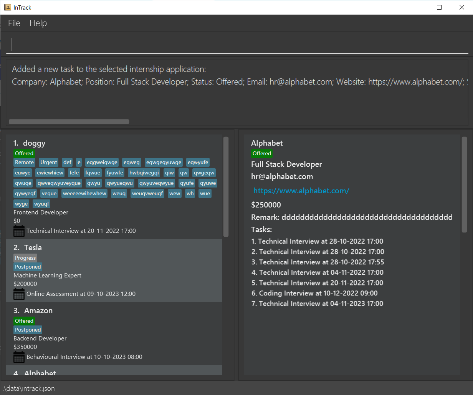
Task: Select task 6 Coding Interview 10-12-2022
Action: [314, 293]
